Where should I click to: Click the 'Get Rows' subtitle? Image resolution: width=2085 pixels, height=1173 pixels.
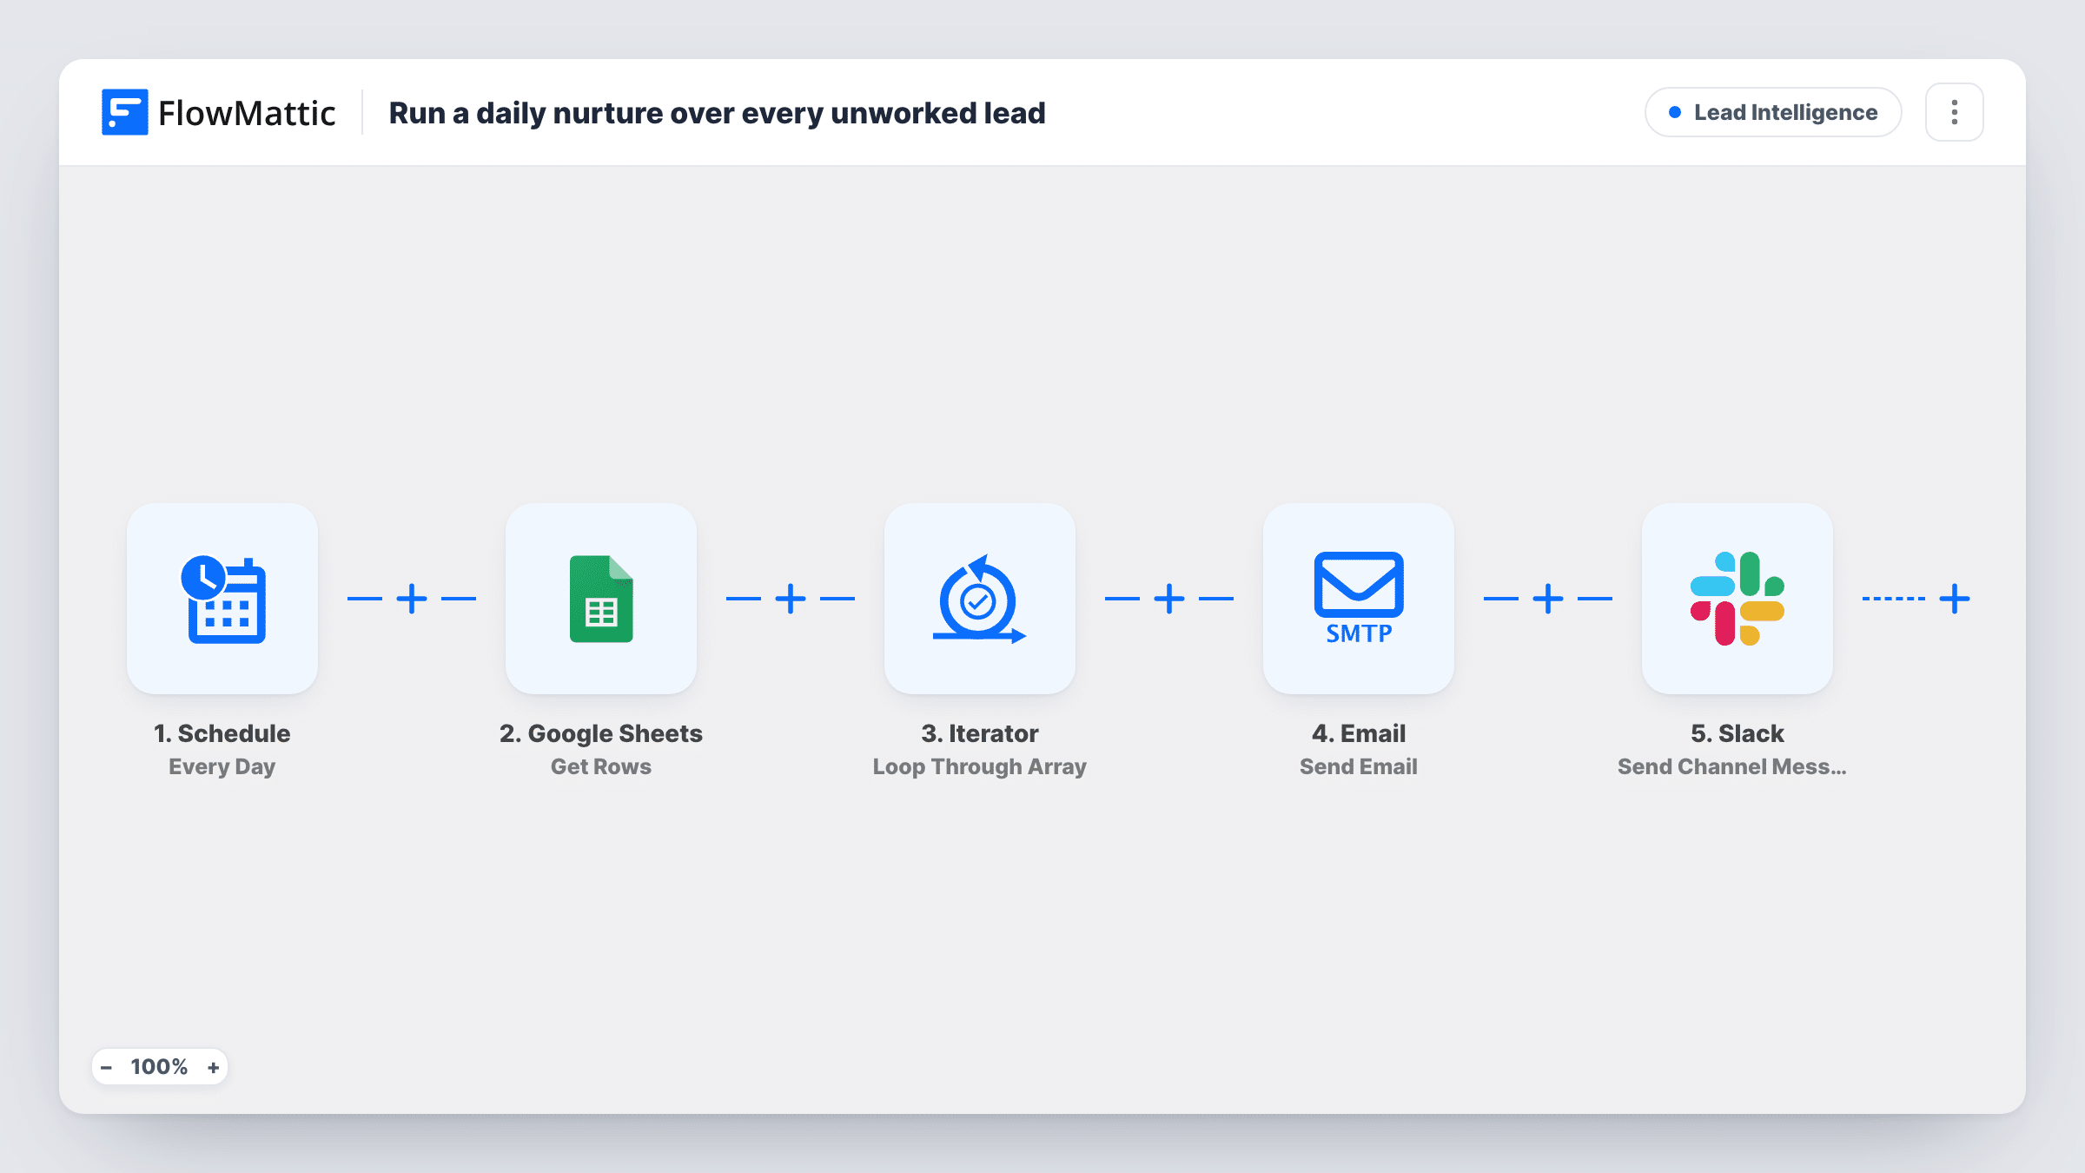point(601,766)
